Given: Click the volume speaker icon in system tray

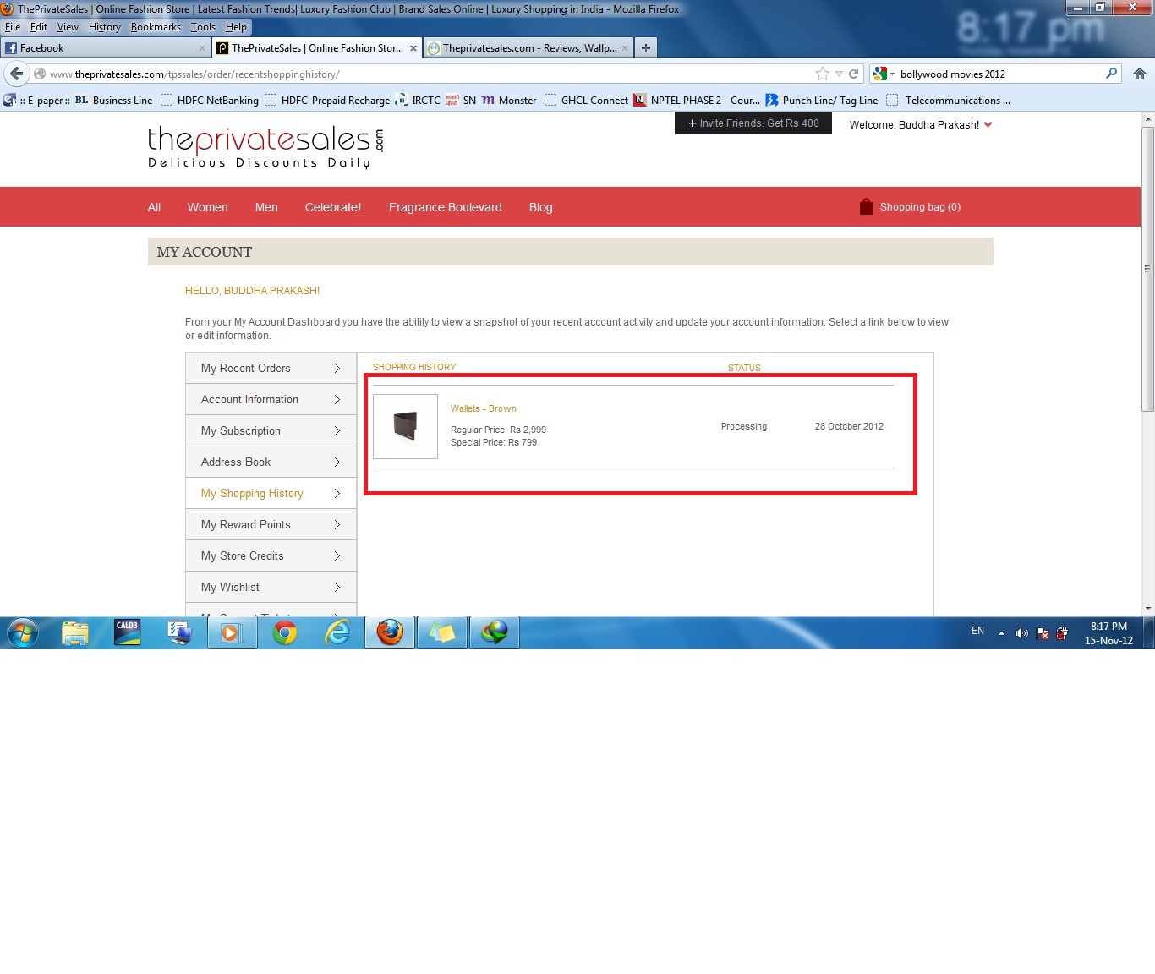Looking at the screenshot, I should tap(1021, 633).
